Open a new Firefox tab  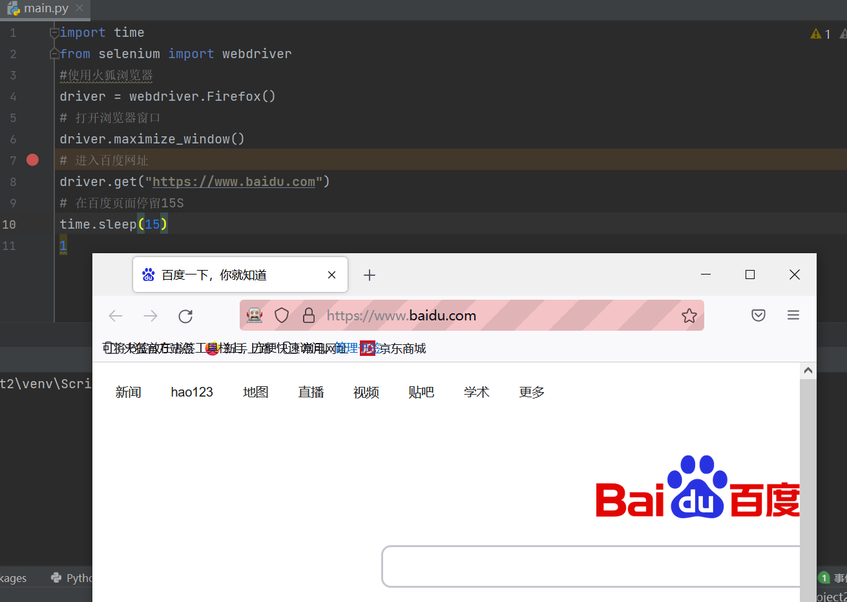tap(370, 275)
